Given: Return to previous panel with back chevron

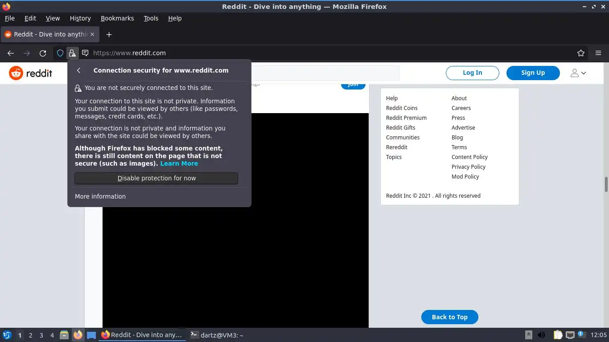Looking at the screenshot, I should 78,70.
